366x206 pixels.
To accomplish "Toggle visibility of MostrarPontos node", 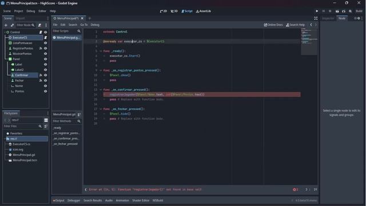I will click(46, 54).
